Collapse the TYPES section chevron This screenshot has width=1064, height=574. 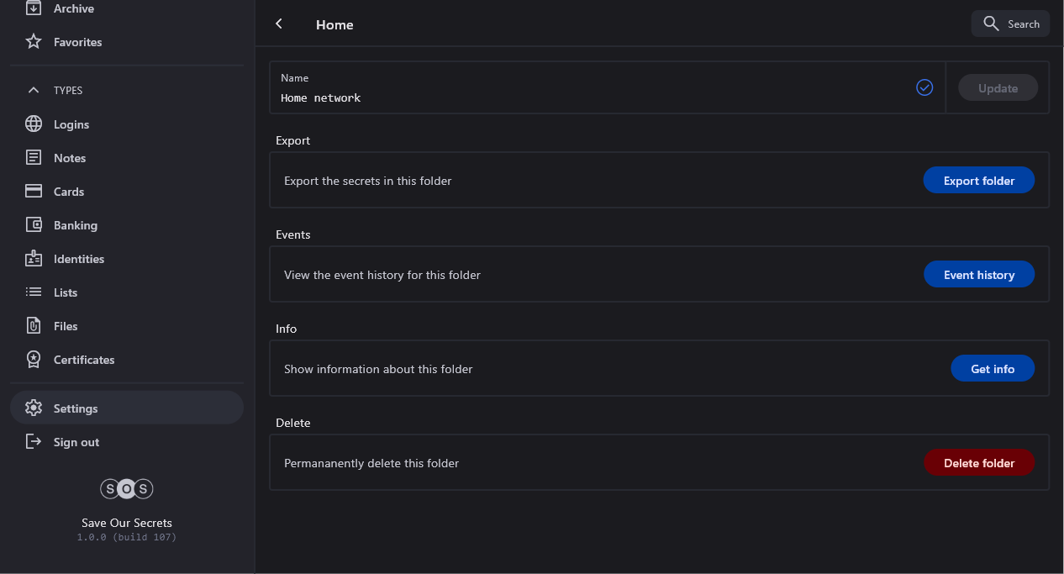pyautogui.click(x=34, y=90)
